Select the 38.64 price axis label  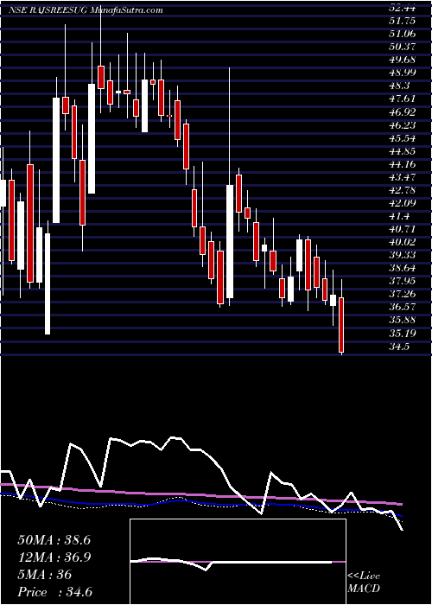click(x=401, y=269)
